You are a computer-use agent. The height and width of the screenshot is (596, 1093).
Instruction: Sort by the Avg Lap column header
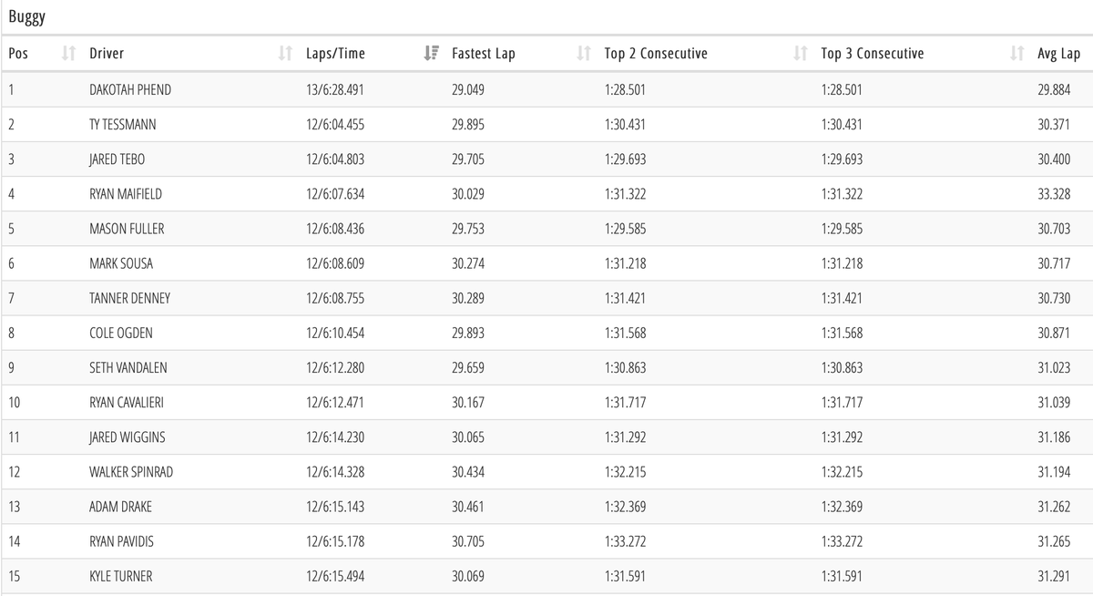pos(1058,54)
